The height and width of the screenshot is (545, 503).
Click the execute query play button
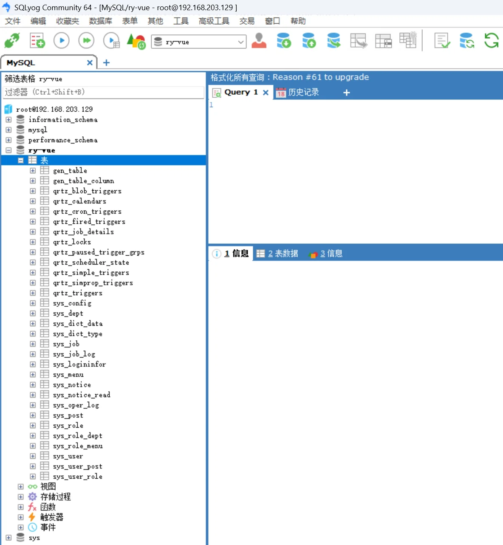62,41
